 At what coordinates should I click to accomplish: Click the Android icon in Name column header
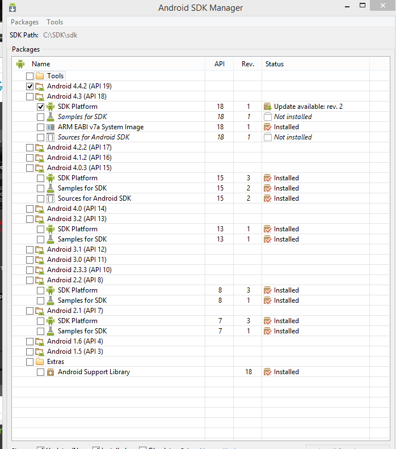pos(20,64)
